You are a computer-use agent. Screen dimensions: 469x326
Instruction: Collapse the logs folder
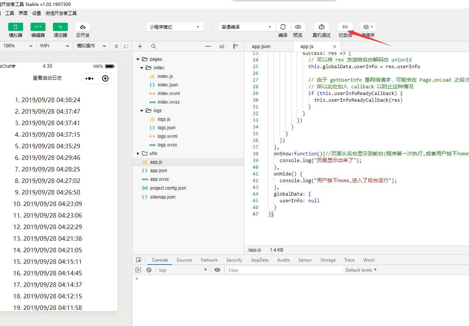pos(142,111)
